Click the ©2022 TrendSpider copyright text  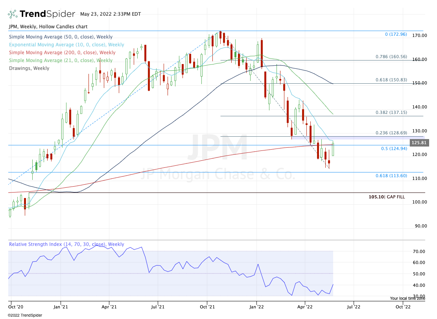pos(25,315)
